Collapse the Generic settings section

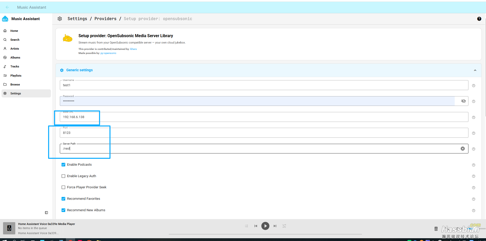(475, 70)
